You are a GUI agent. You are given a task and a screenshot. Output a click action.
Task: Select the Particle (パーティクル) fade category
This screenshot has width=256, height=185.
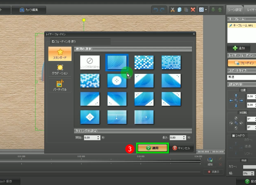[60, 85]
